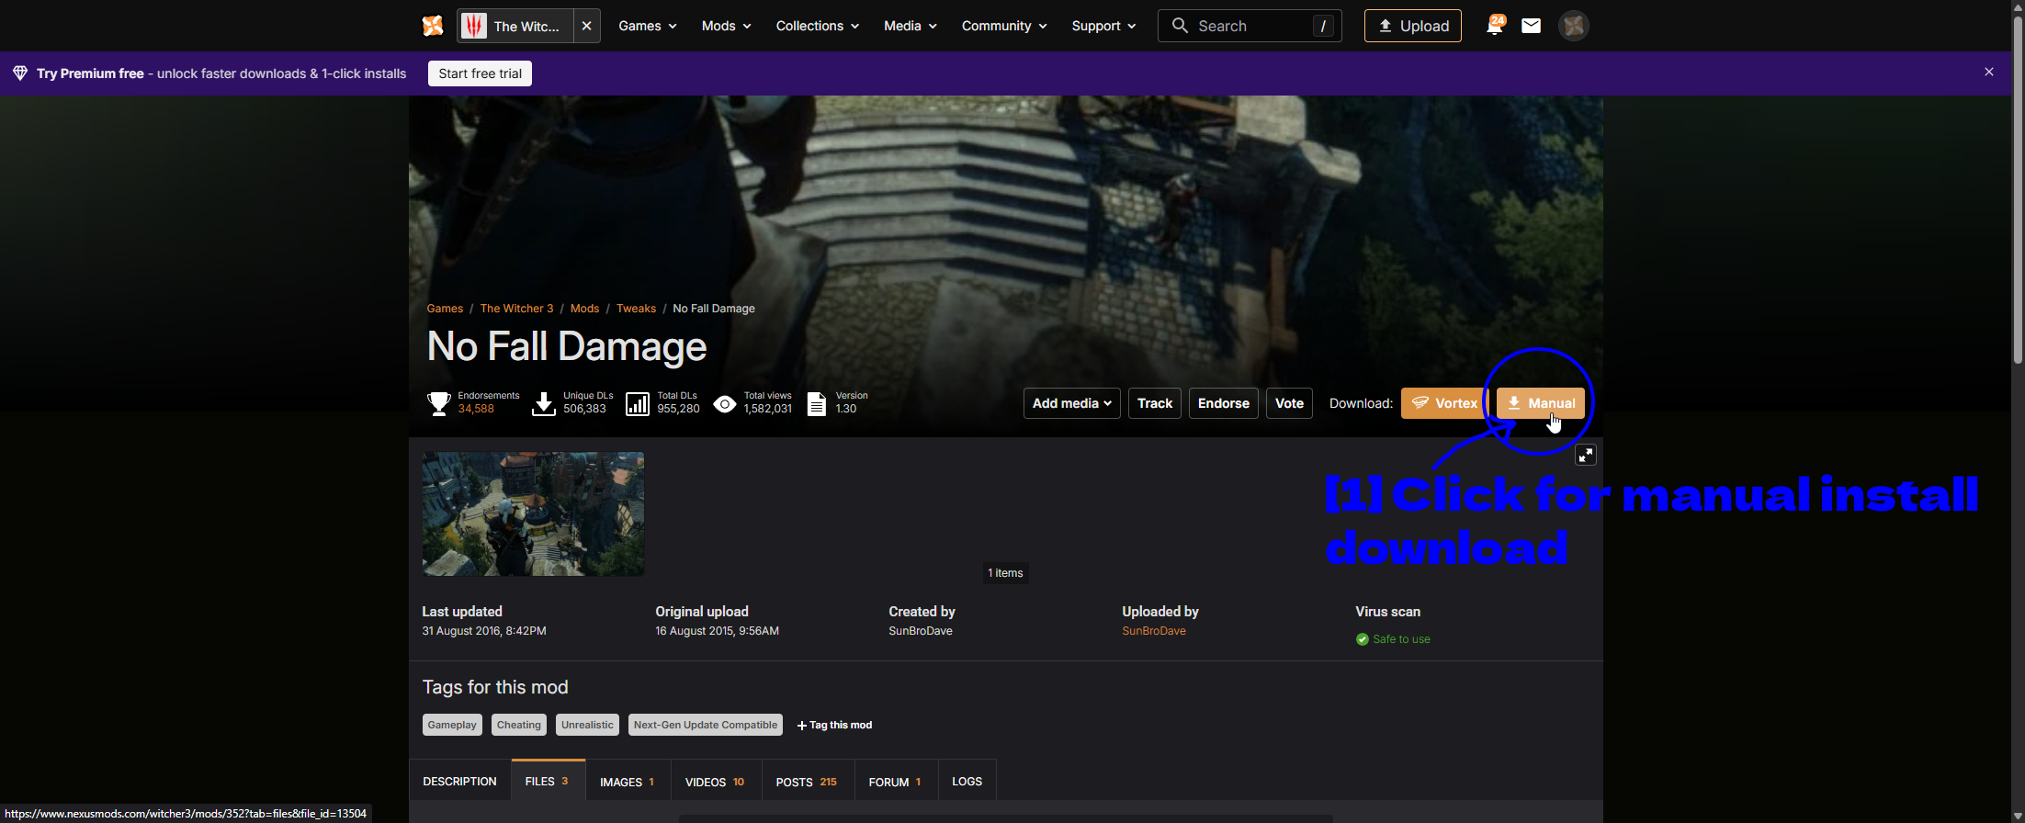
Task: Open the Posts tab
Action: coord(807,782)
